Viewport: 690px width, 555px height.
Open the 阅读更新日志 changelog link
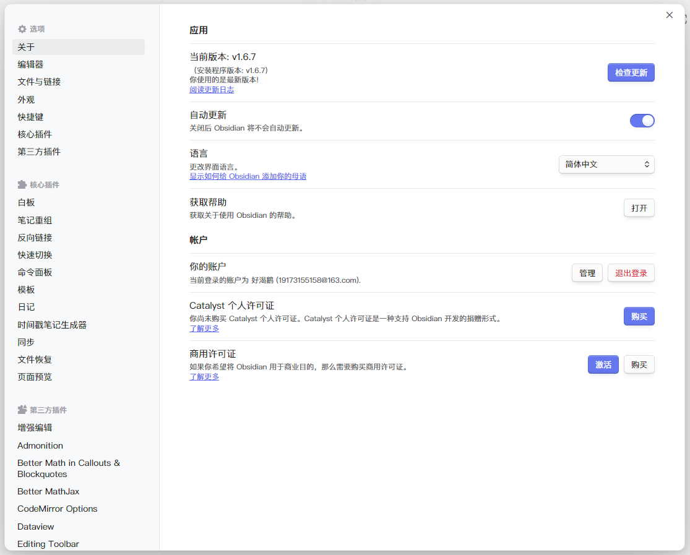pyautogui.click(x=212, y=90)
